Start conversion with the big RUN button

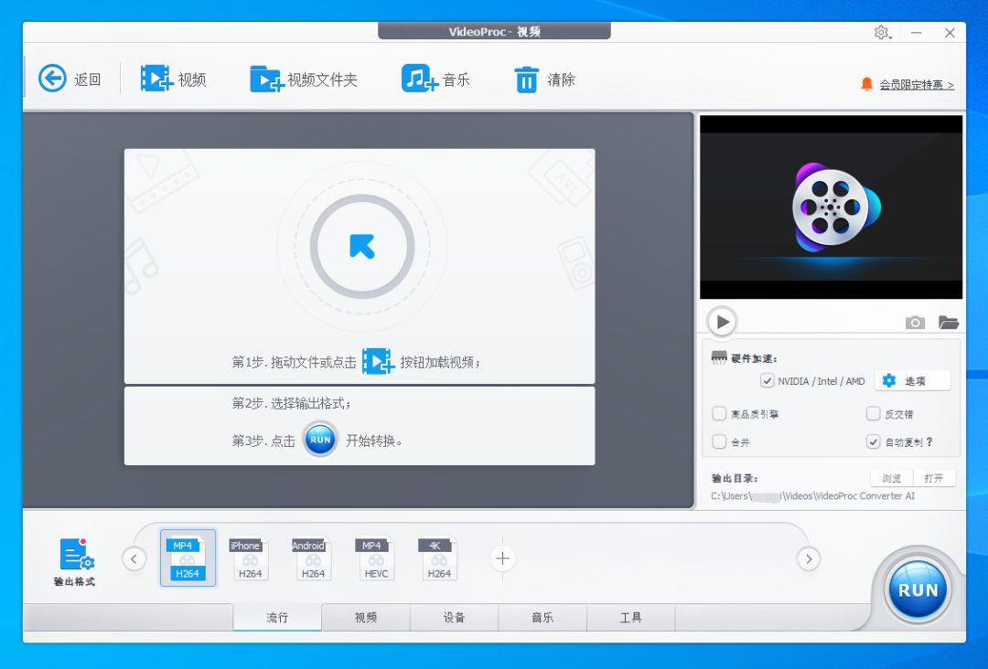[x=918, y=589]
